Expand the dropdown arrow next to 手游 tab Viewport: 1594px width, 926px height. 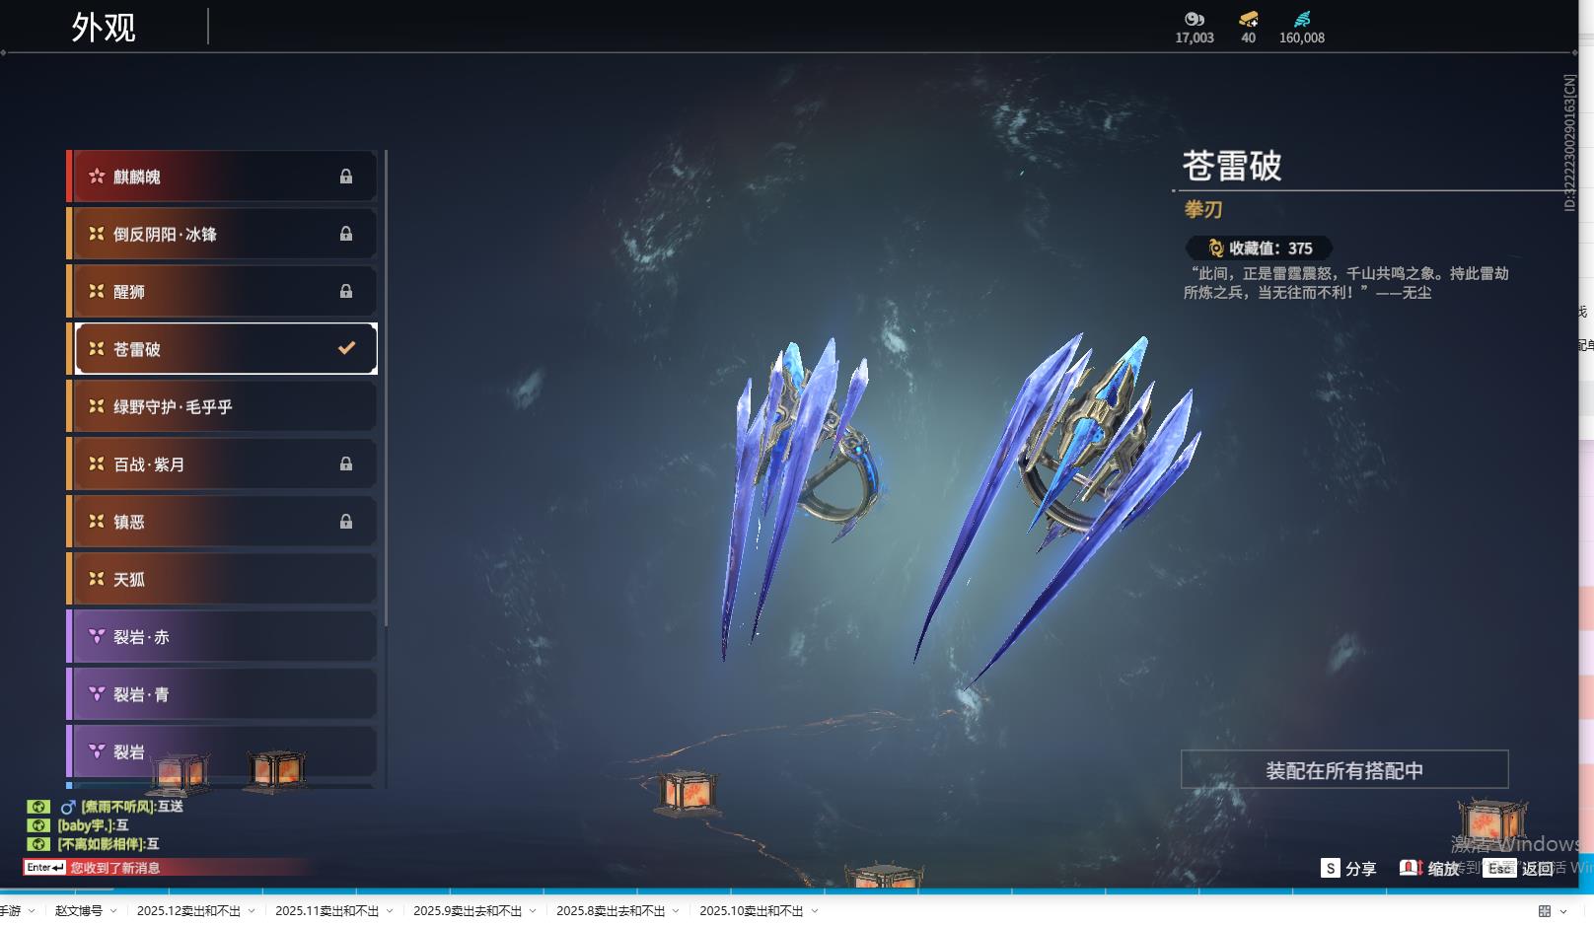tap(32, 911)
